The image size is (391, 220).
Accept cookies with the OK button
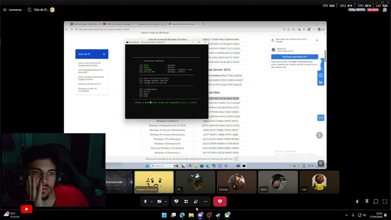coord(236,159)
